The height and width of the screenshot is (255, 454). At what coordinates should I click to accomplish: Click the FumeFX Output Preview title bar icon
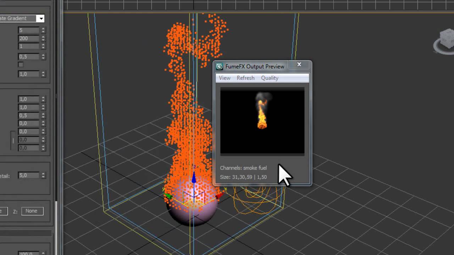click(220, 66)
